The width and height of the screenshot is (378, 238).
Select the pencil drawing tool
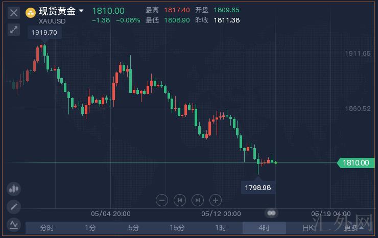point(14,206)
